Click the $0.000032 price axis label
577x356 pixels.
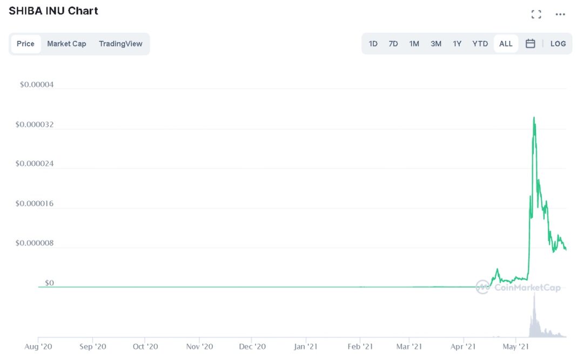(x=34, y=125)
